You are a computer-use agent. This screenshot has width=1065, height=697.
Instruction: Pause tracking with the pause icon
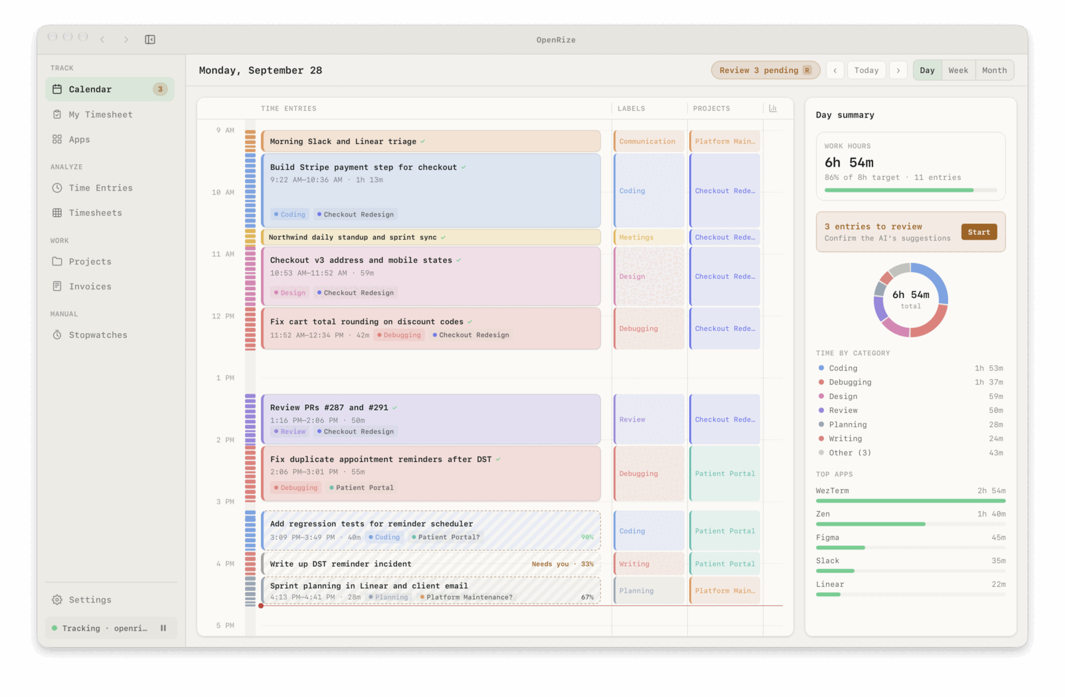tap(163, 629)
